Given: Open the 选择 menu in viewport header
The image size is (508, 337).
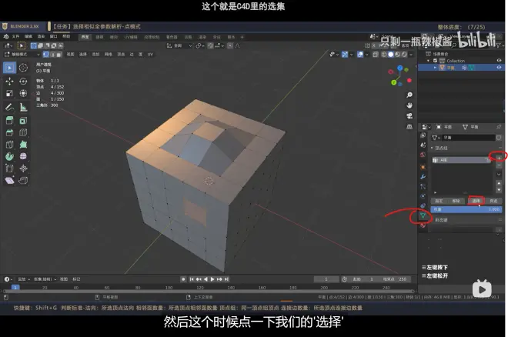Looking at the screenshot, I should (83, 55).
